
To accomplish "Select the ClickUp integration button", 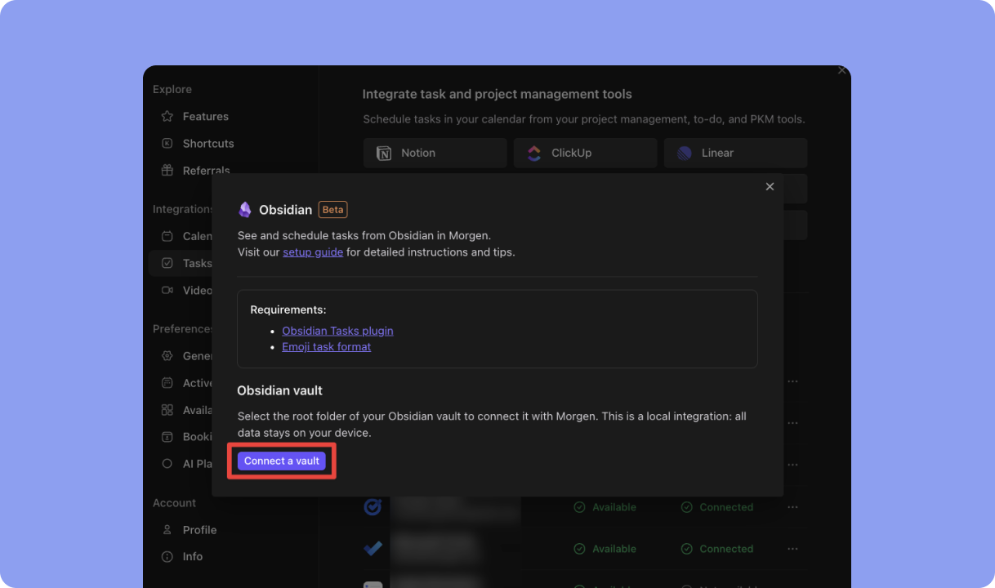I will tap(586, 153).
